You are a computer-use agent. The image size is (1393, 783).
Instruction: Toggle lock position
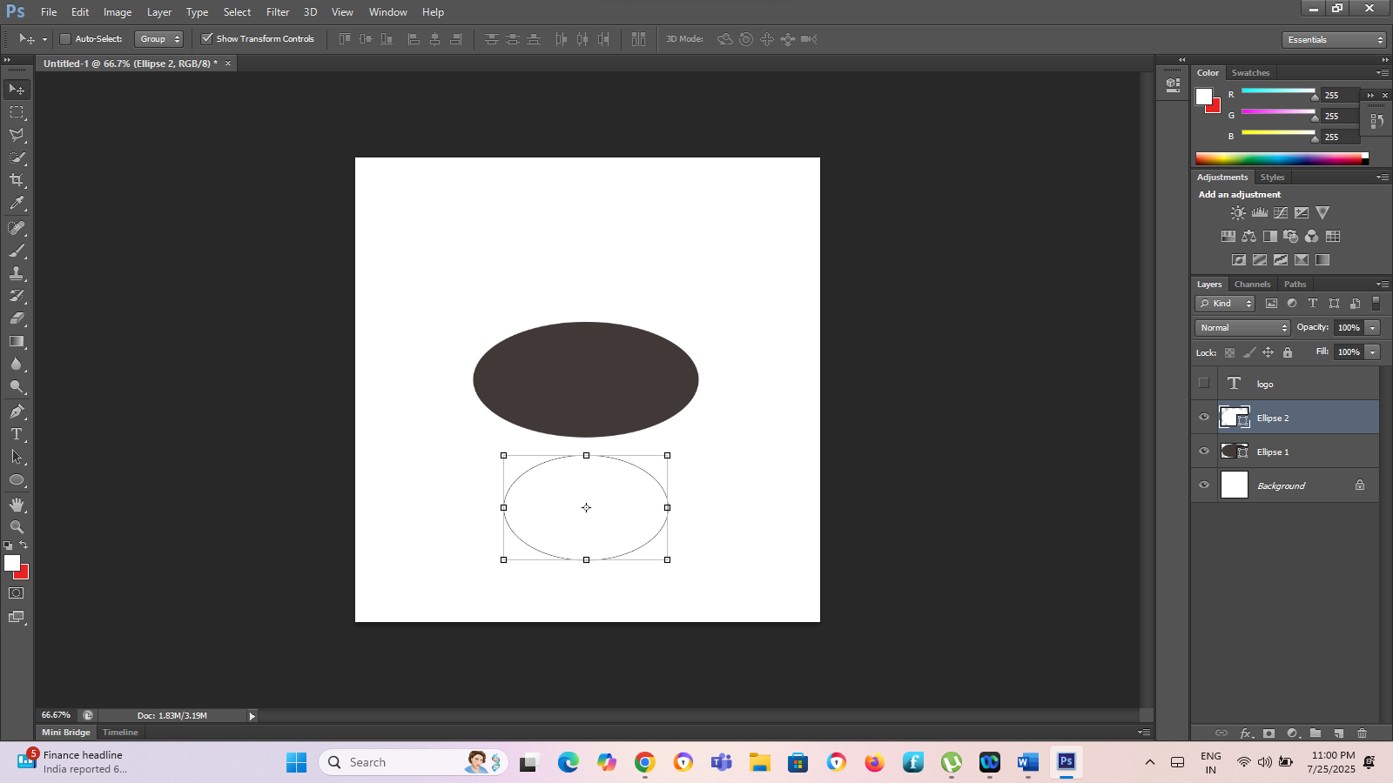click(1269, 352)
